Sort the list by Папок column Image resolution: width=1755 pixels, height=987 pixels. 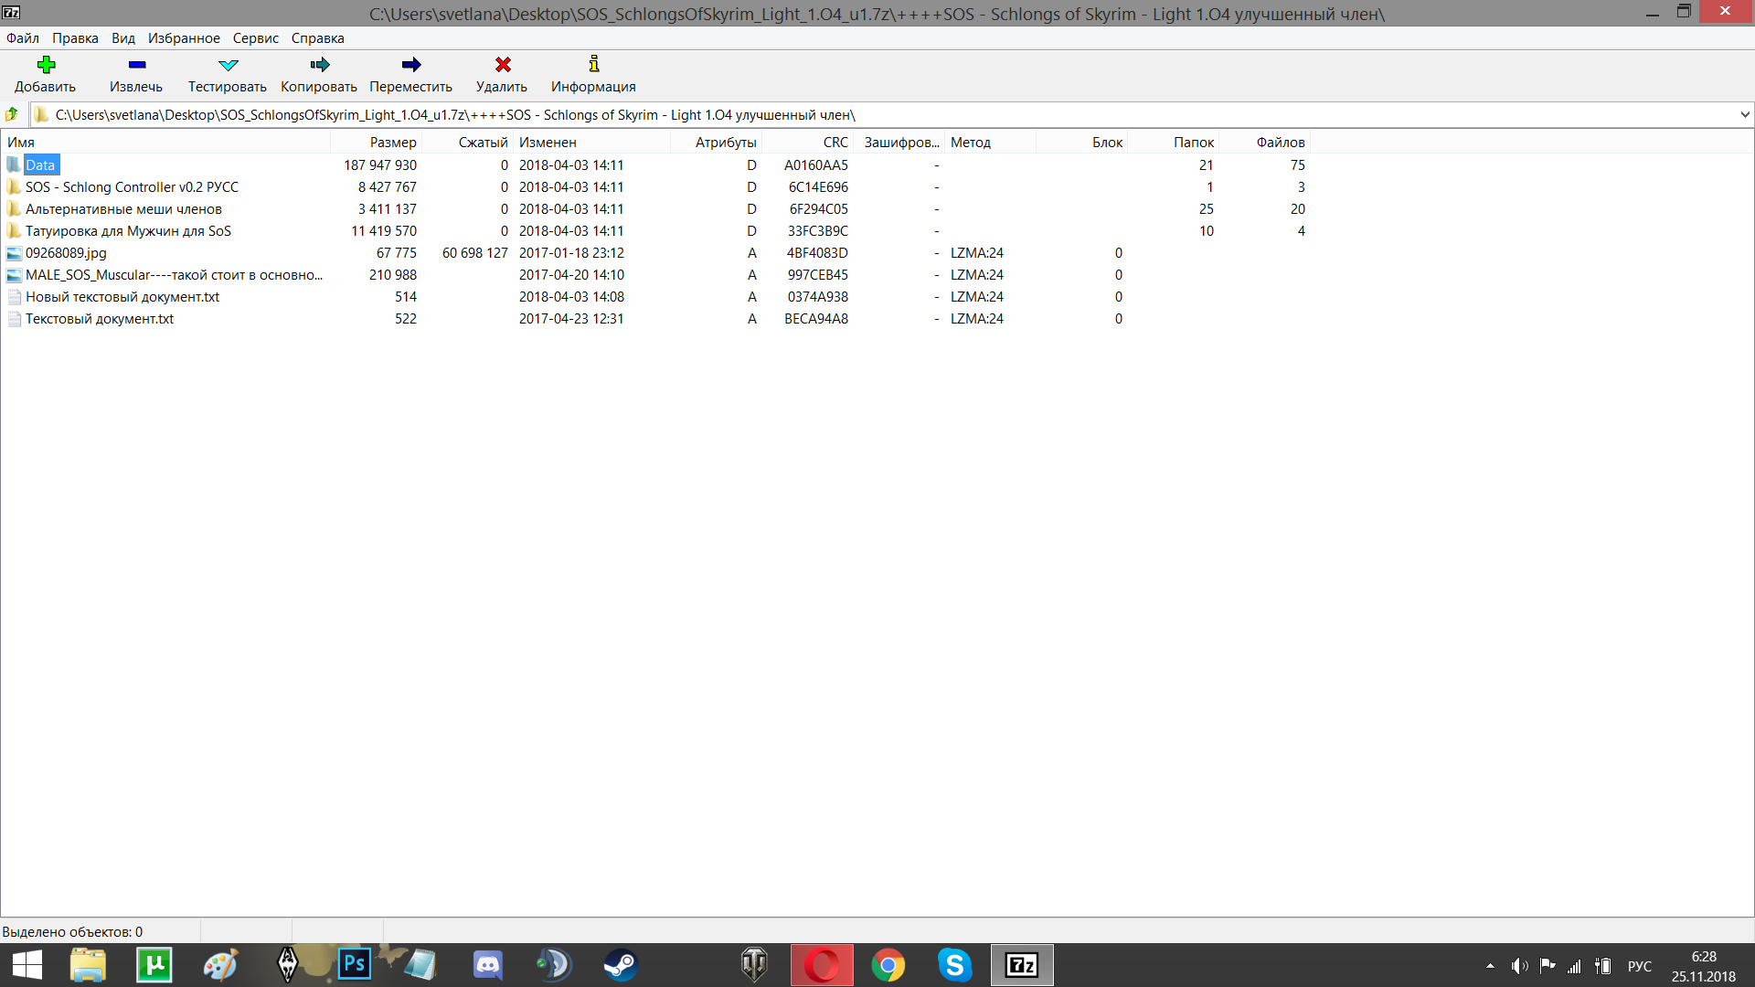point(1174,143)
